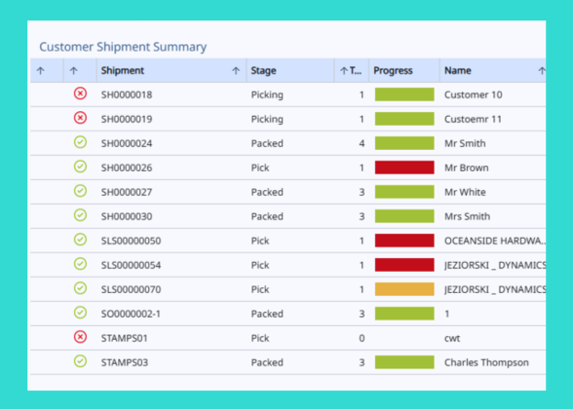Viewport: 573px width, 409px height.
Task: Click the green progress bar for SH0000018
Action: coord(404,94)
